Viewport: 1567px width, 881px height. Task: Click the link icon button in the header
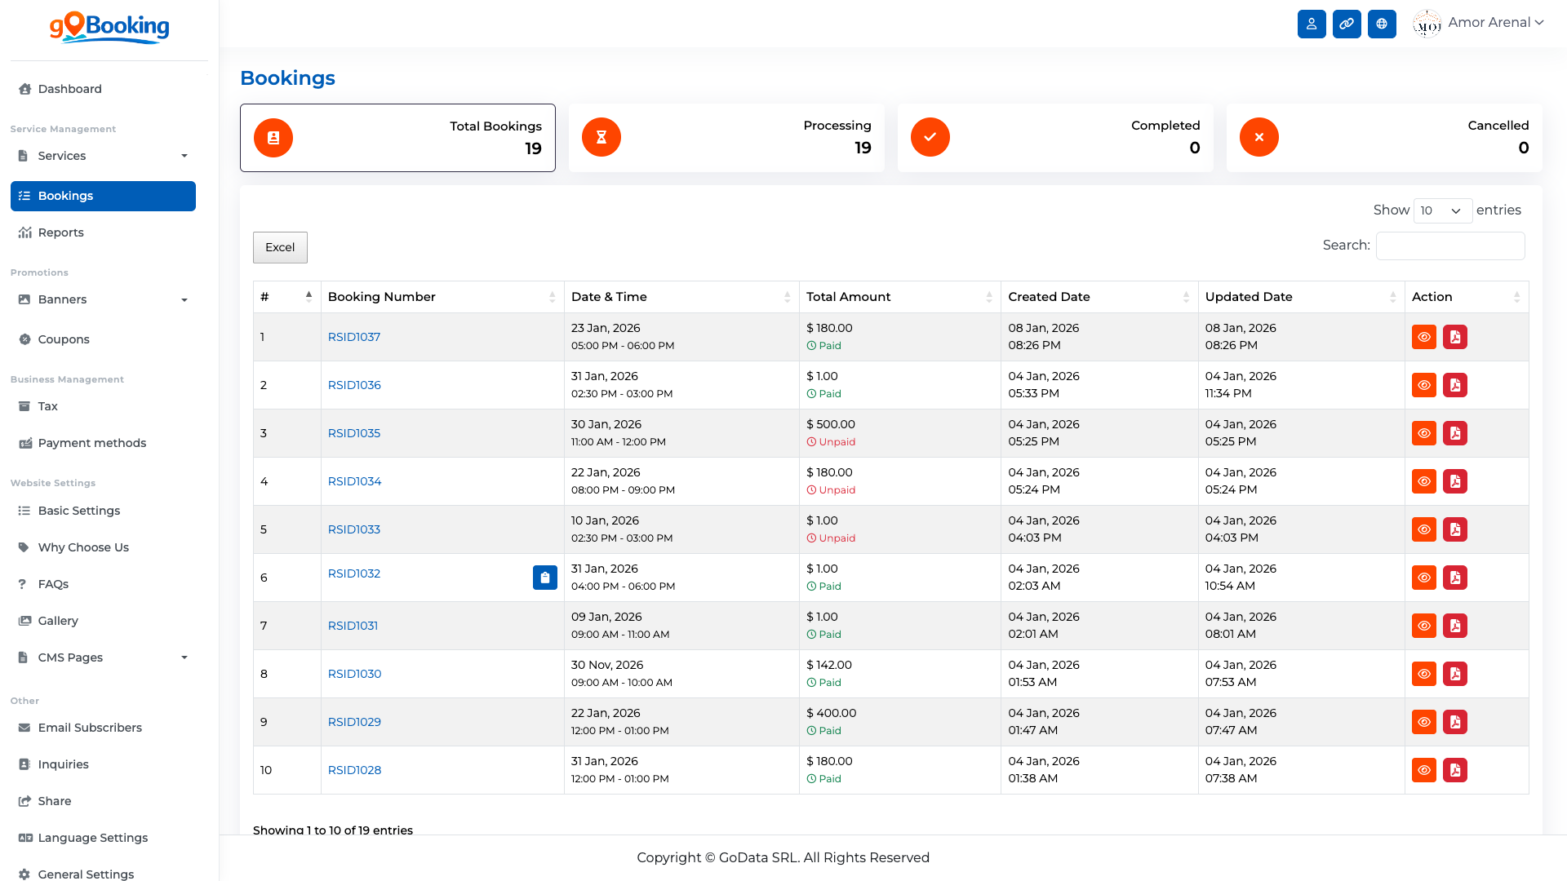click(x=1347, y=24)
